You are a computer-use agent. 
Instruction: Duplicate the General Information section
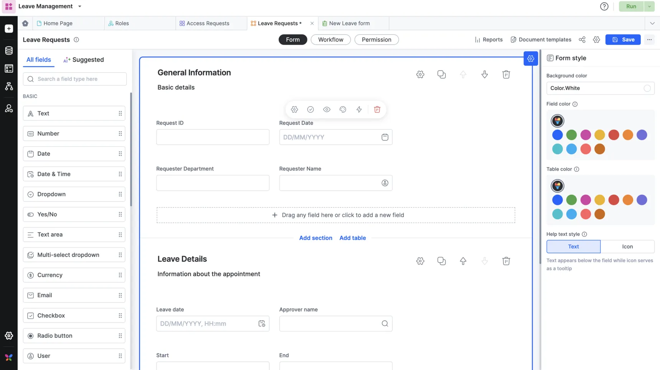(x=442, y=74)
